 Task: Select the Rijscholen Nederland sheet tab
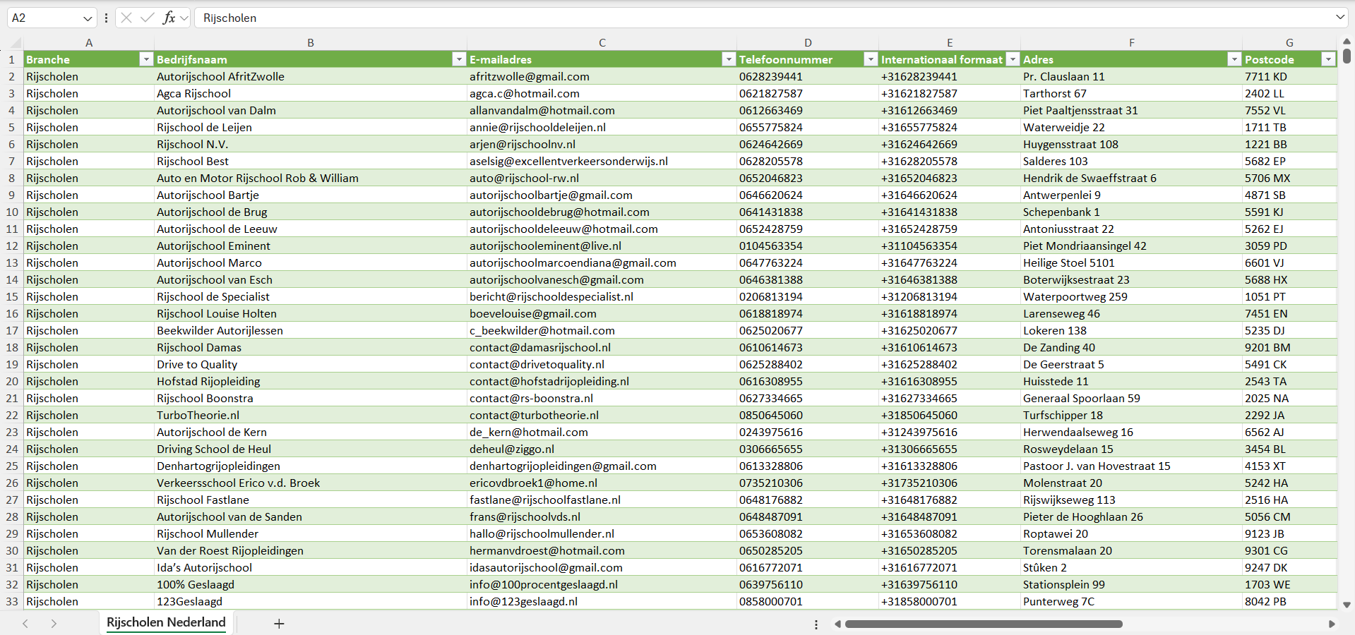tap(166, 622)
